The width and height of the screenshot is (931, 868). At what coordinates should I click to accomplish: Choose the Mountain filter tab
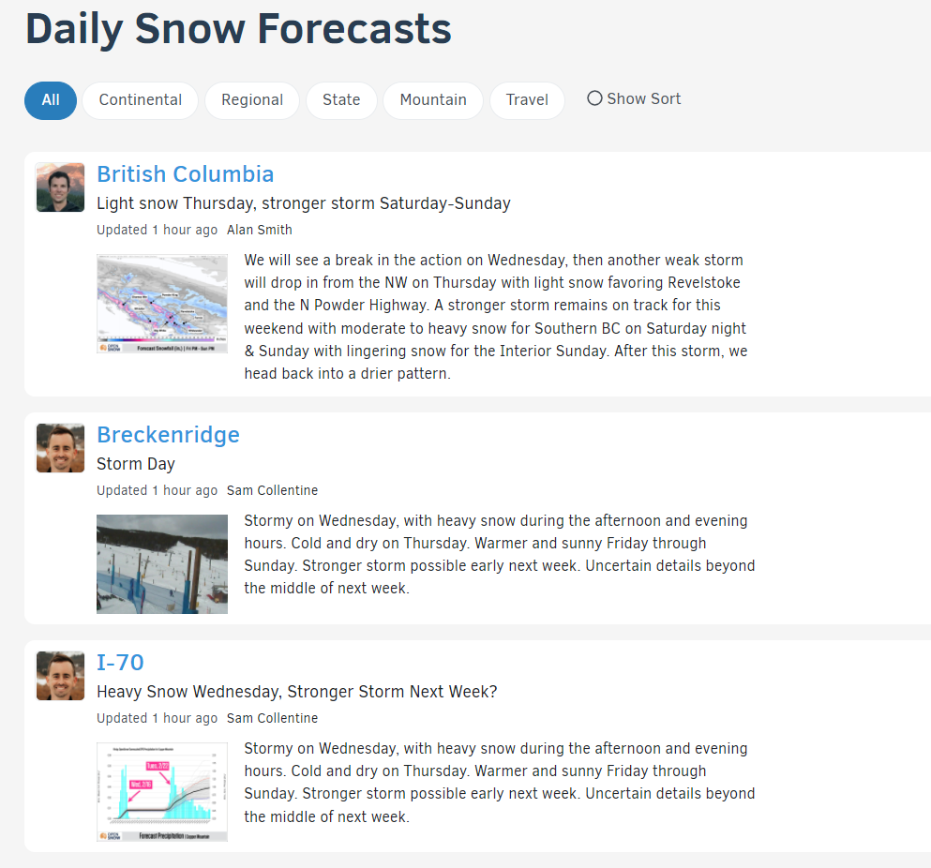pos(433,100)
